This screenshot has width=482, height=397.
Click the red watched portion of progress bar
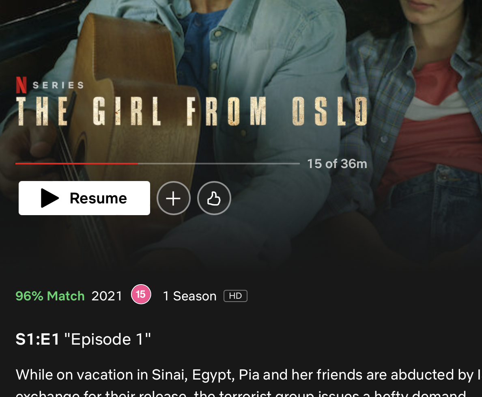pyautogui.click(x=77, y=164)
